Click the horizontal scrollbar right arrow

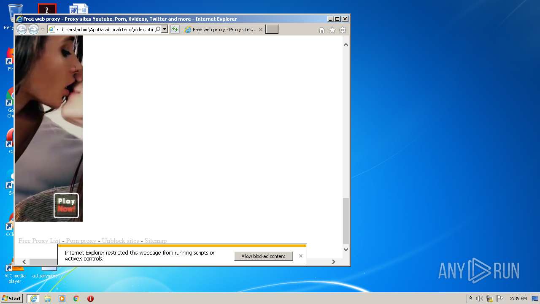click(333, 262)
